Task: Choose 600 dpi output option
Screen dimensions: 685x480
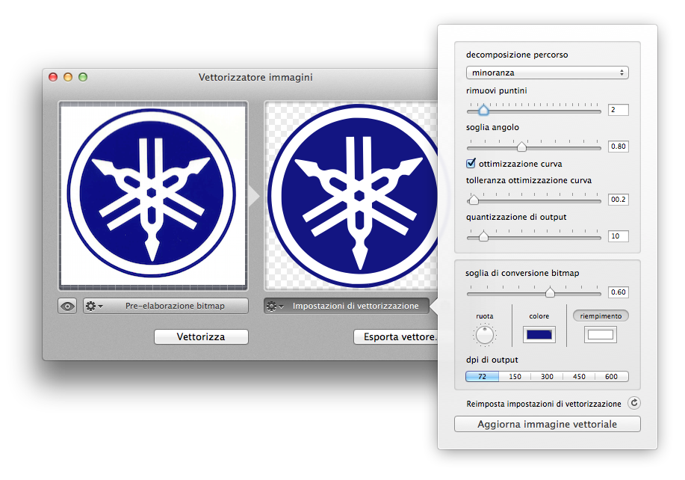Action: 611,377
